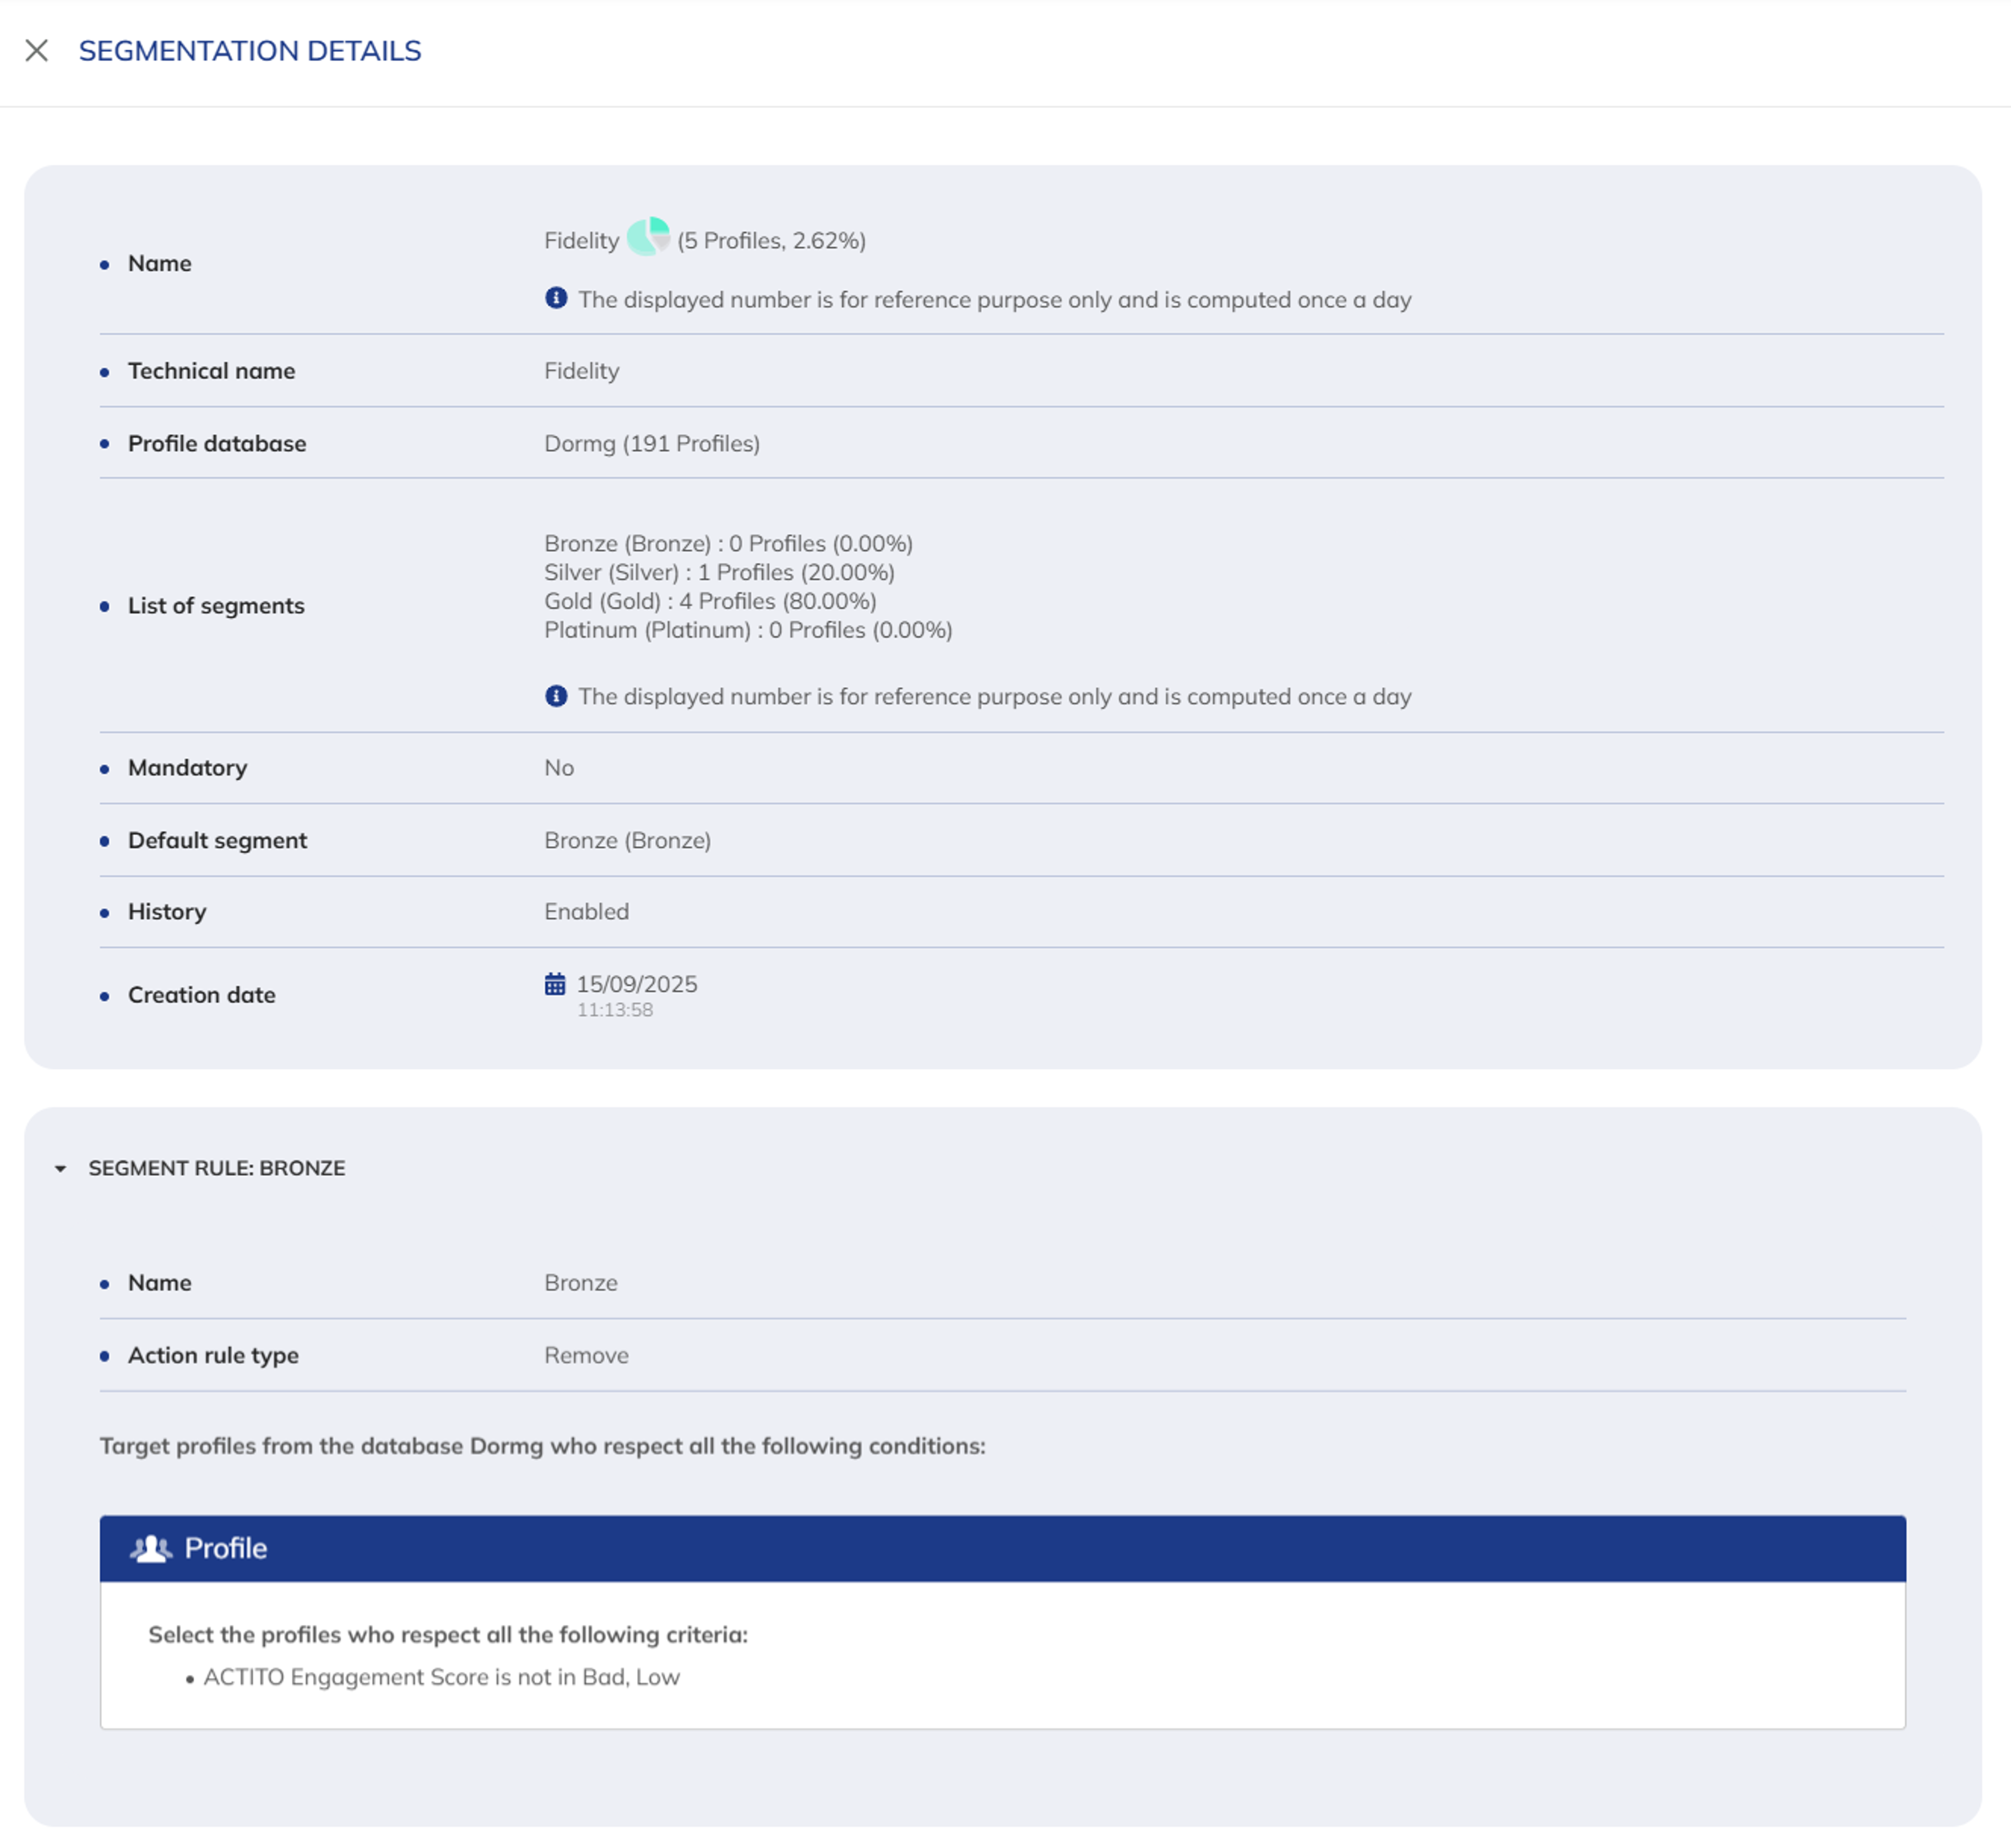
Task: Click the Dormg (191 Profiles) value
Action: (x=652, y=443)
